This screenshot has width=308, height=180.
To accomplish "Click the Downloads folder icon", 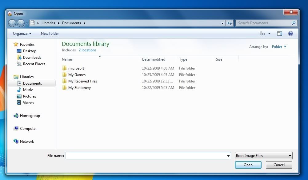I will [19, 57].
